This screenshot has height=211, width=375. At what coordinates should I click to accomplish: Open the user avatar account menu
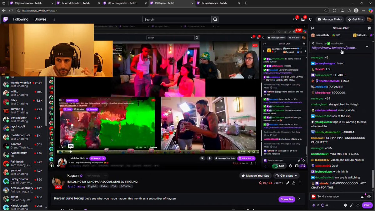(369, 19)
